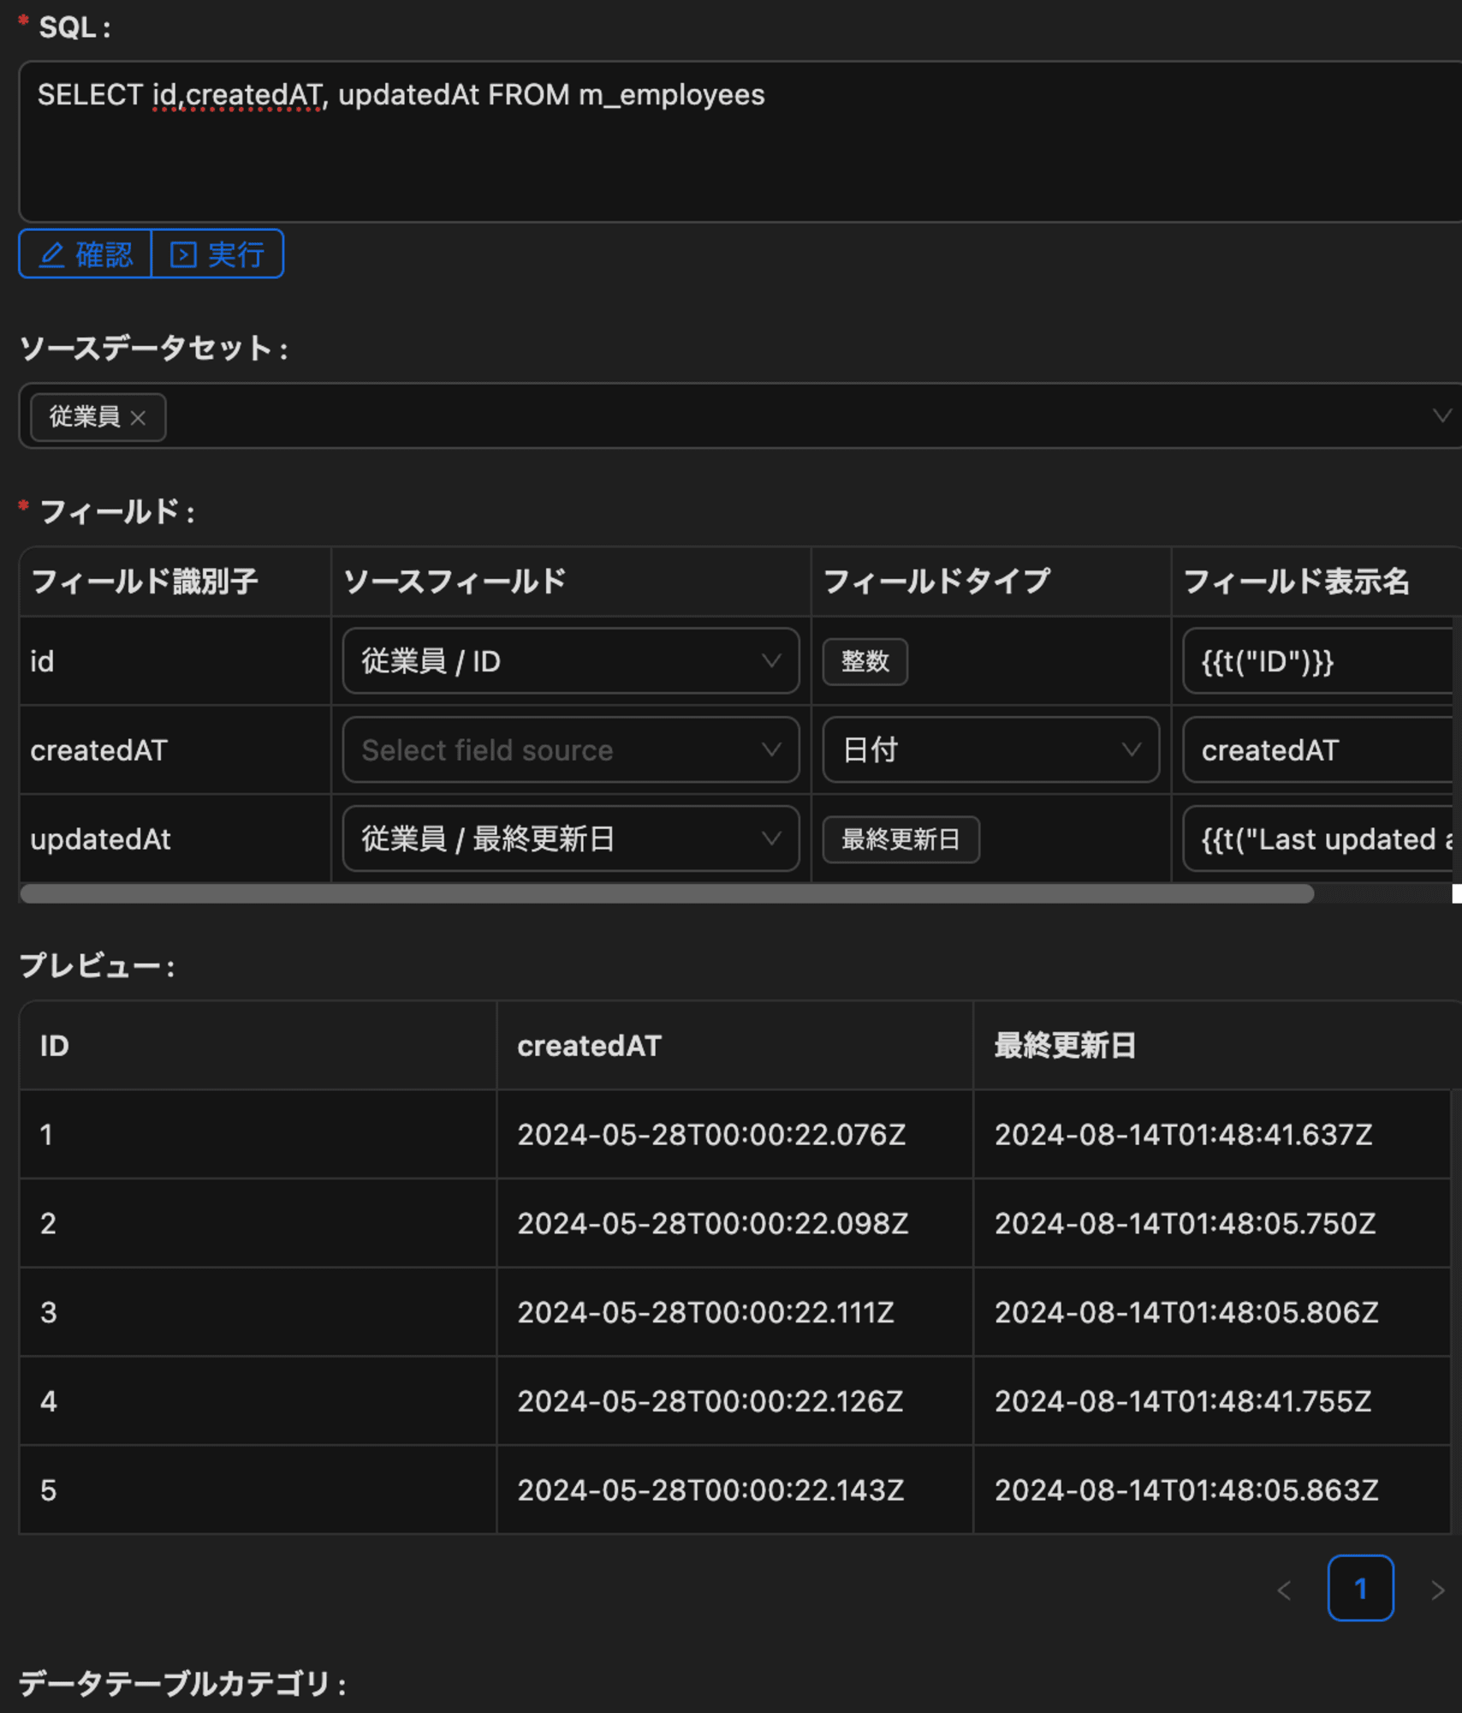This screenshot has height=1713, width=1462.
Task: Click preview row with ID 1
Action: point(736,1135)
